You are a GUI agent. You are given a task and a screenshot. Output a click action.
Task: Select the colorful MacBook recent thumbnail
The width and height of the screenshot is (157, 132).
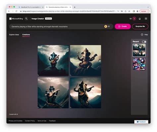tap(139, 64)
